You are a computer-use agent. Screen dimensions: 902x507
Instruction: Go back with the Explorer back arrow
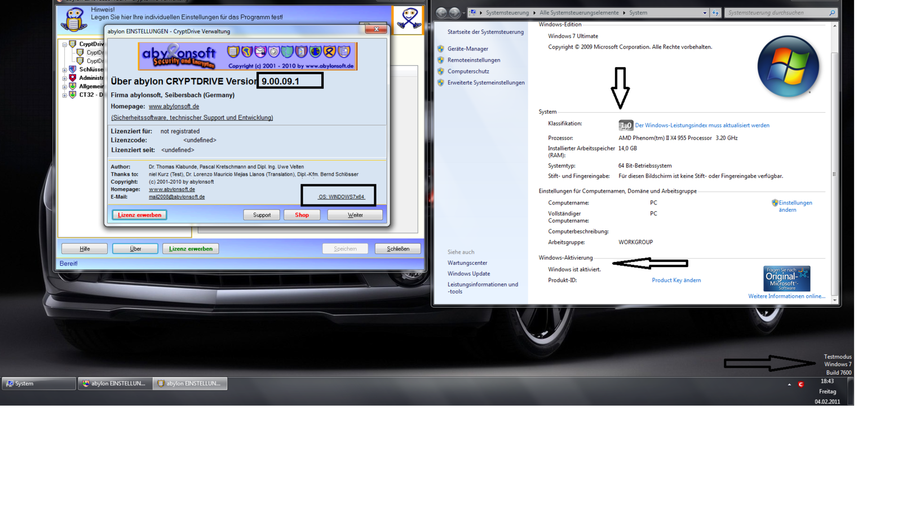click(441, 12)
